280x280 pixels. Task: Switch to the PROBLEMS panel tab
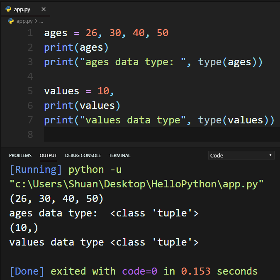point(20,155)
